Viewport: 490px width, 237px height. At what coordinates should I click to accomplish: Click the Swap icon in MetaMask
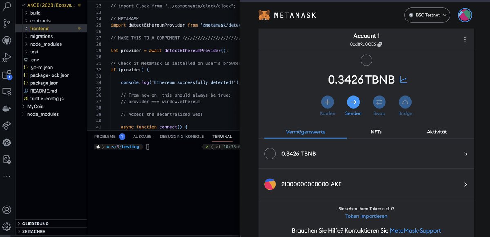(x=379, y=102)
